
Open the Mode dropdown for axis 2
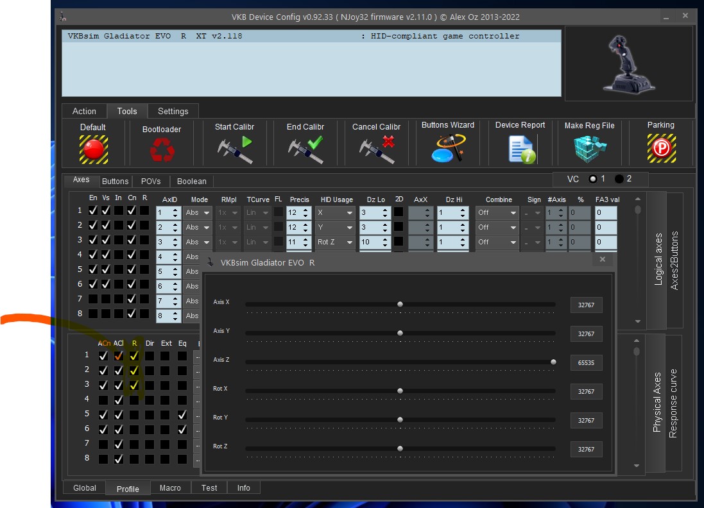(198, 228)
